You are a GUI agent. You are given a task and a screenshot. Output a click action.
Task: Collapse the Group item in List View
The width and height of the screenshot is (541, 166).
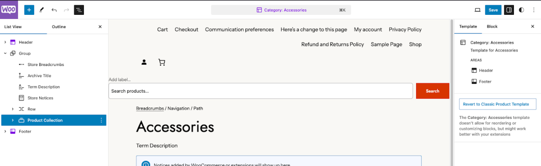(x=5, y=53)
